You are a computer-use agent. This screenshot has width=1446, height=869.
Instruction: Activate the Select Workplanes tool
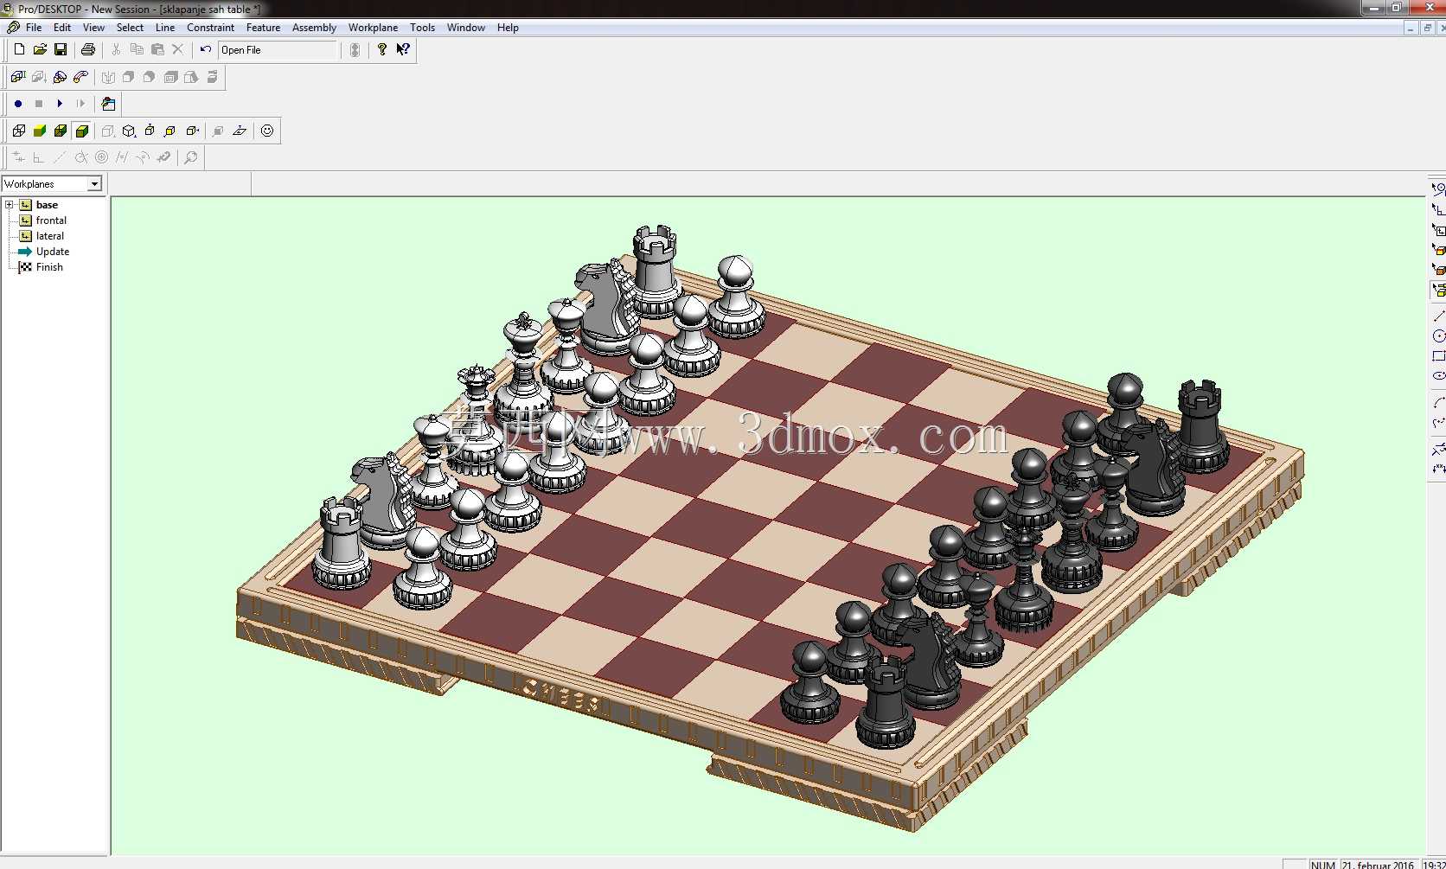(x=1438, y=230)
